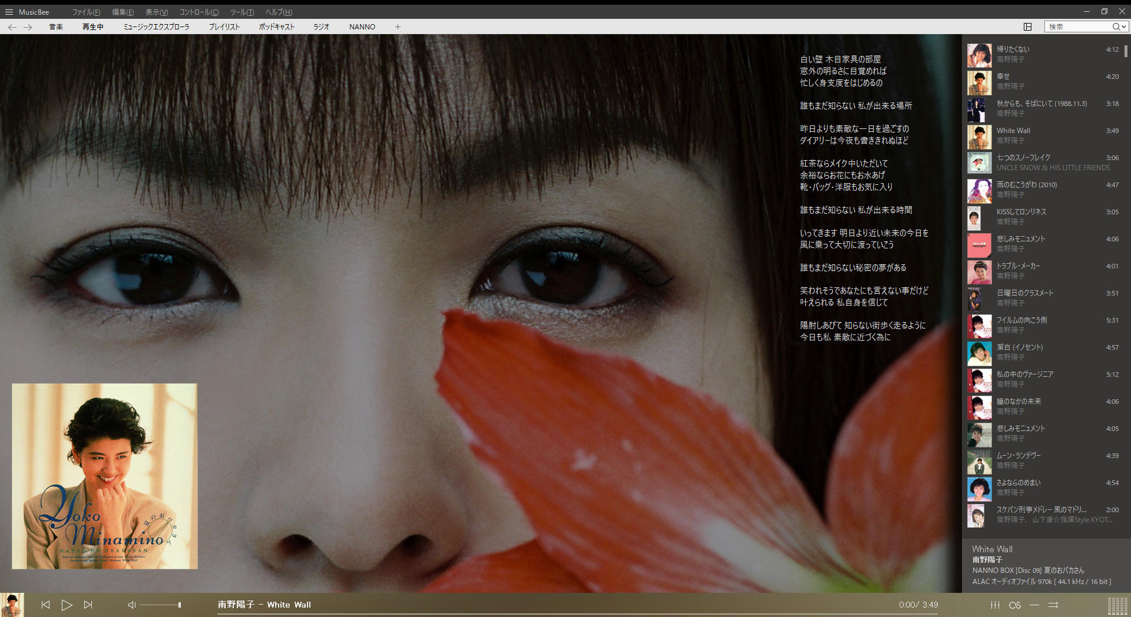Toggle Last.fm scrobbling icon

pyautogui.click(x=1015, y=605)
